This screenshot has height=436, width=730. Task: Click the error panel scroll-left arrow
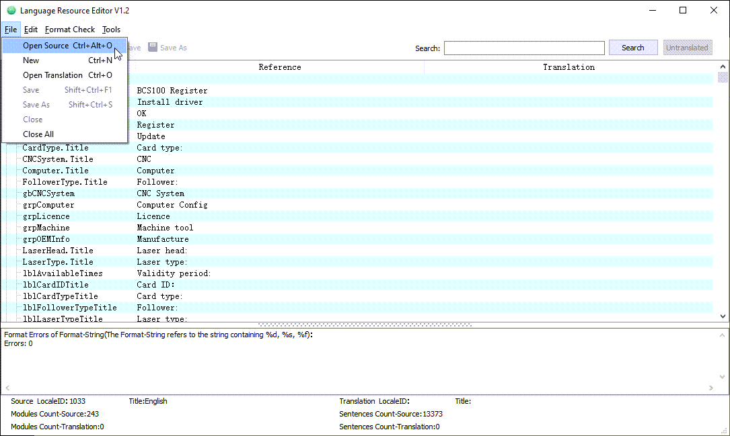pyautogui.click(x=7, y=388)
